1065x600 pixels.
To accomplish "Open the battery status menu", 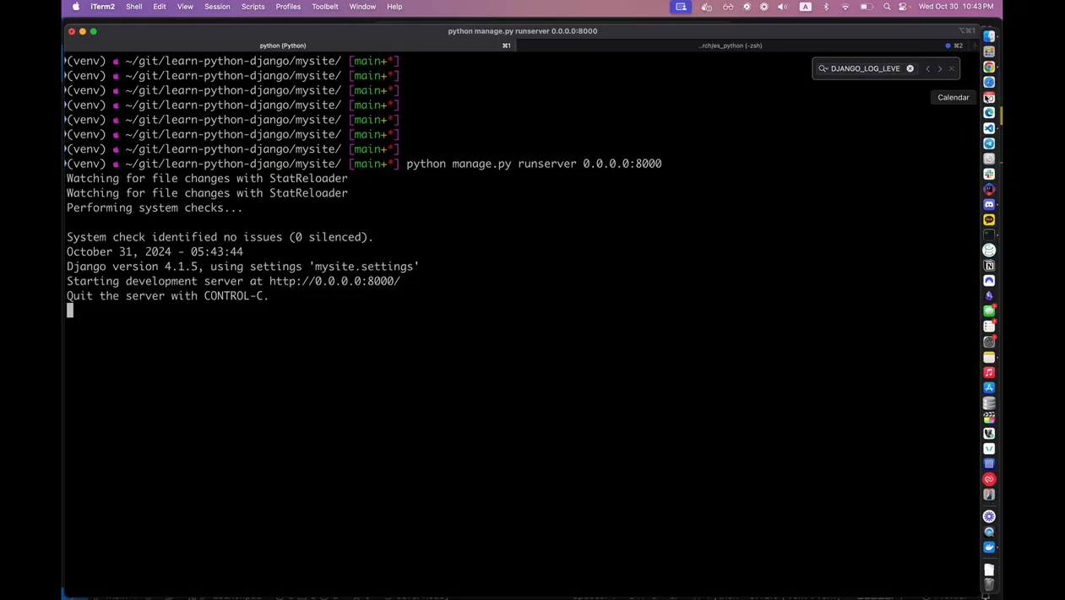I will (867, 7).
